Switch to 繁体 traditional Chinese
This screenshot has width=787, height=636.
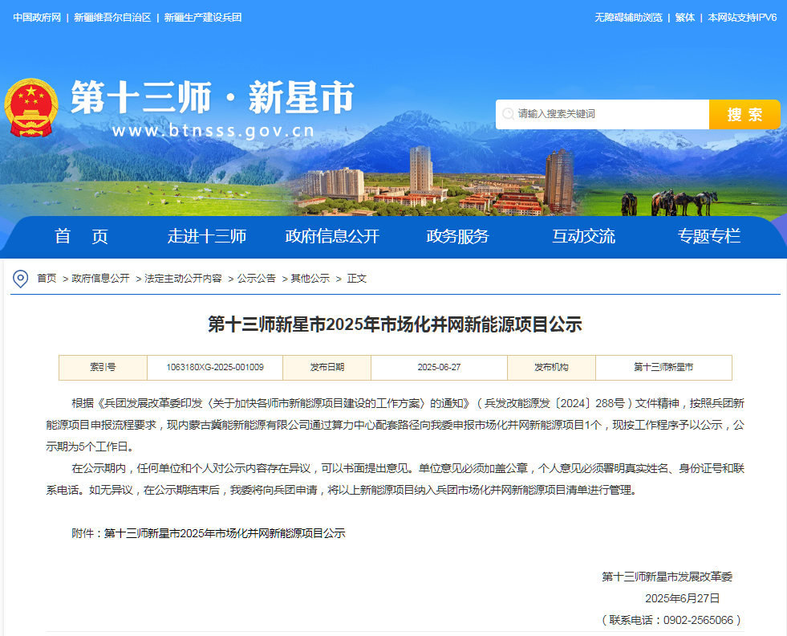pyautogui.click(x=685, y=18)
